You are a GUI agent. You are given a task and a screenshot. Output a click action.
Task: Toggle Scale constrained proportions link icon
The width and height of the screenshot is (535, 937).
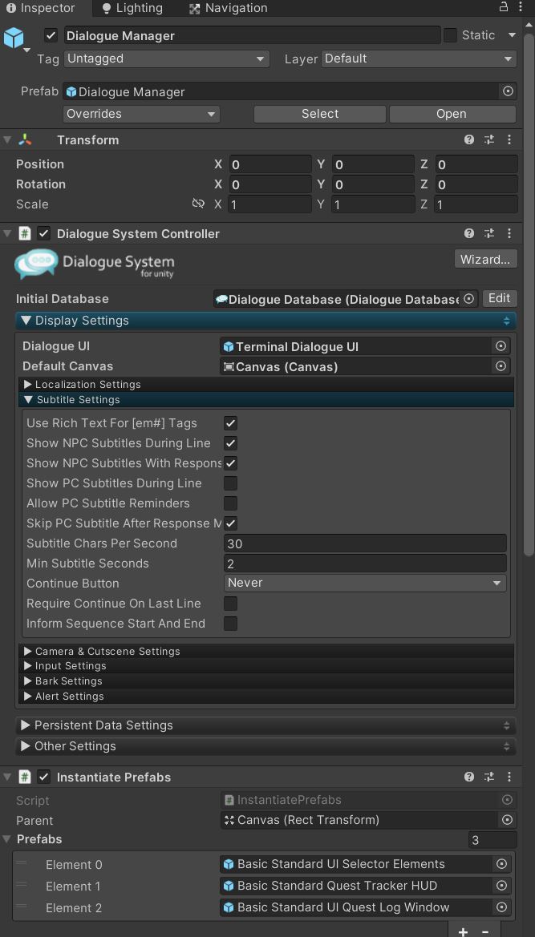tap(198, 204)
